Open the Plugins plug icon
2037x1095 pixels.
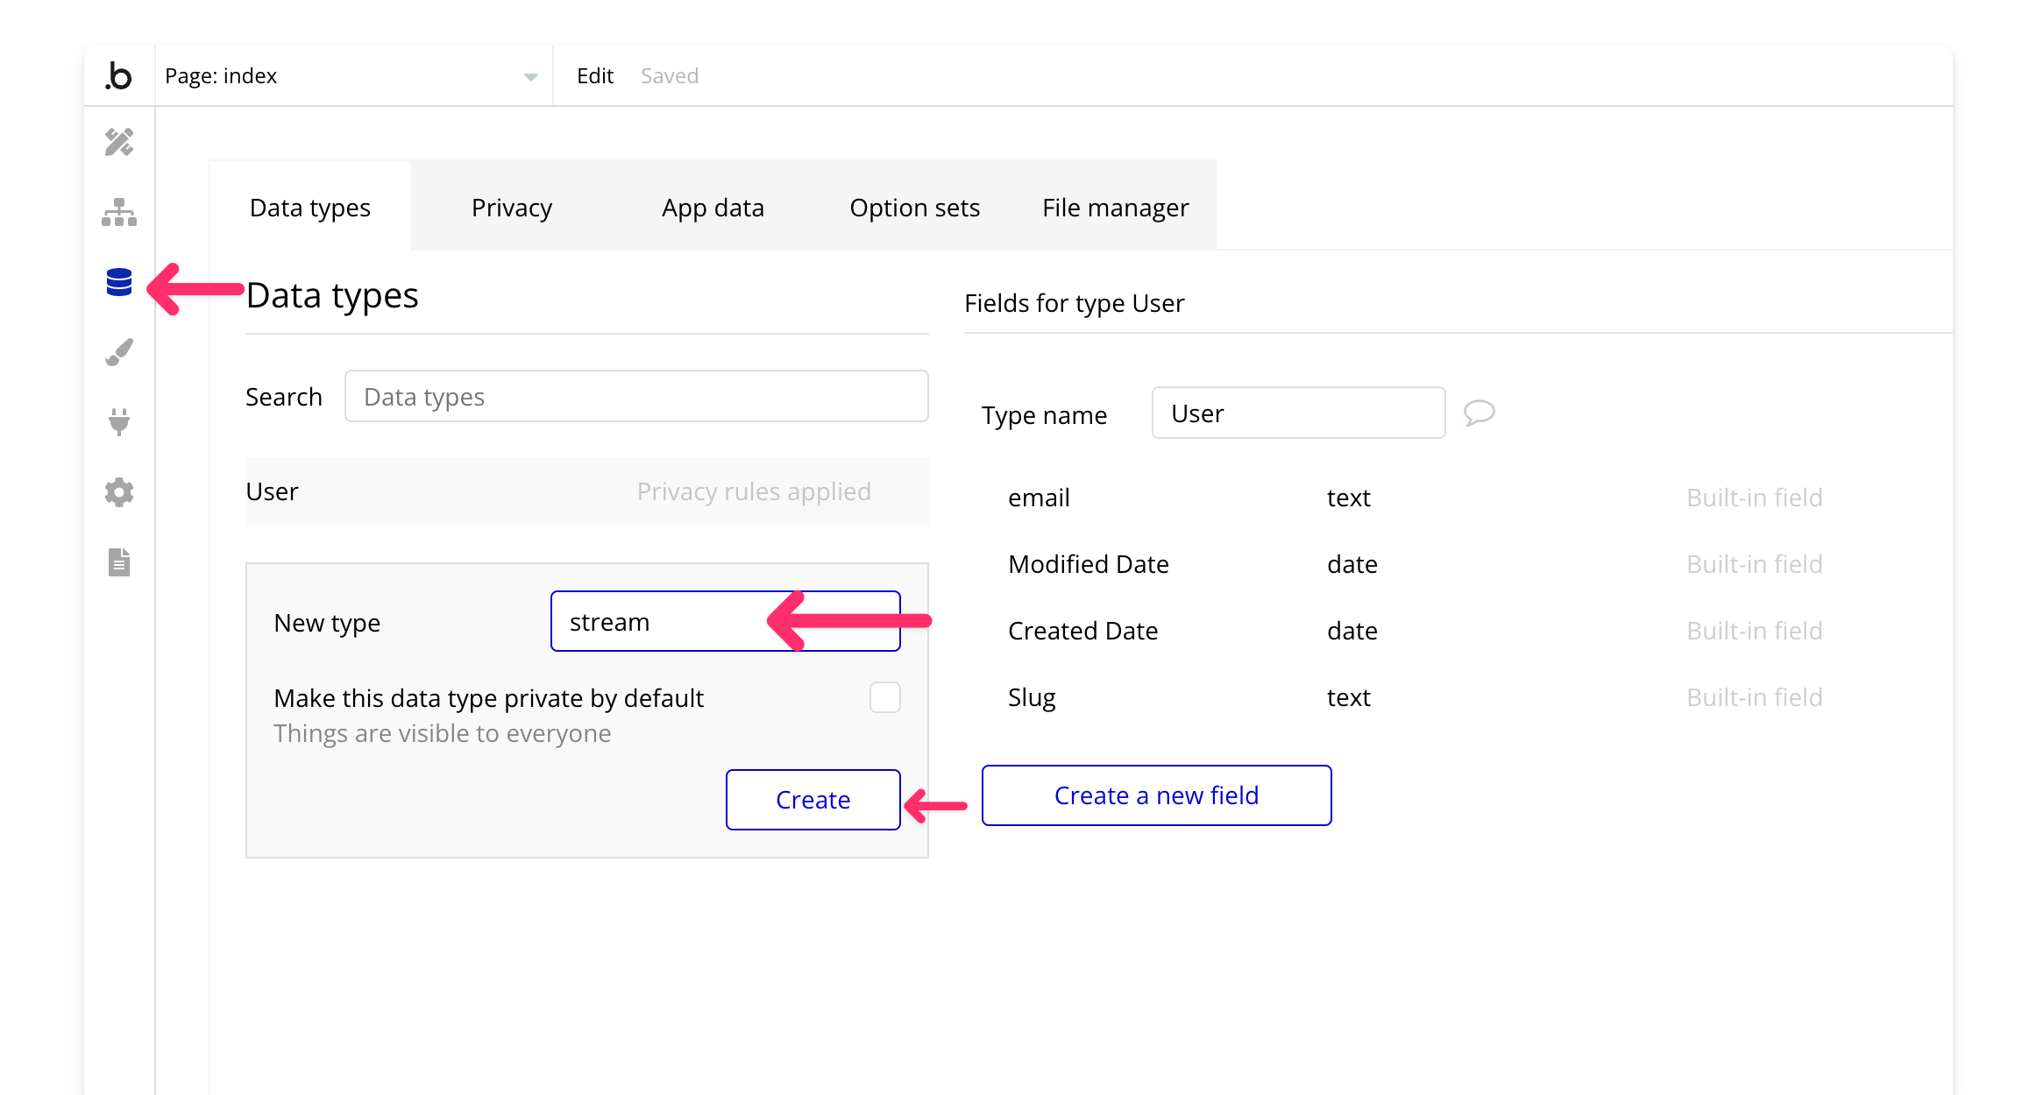click(x=119, y=422)
